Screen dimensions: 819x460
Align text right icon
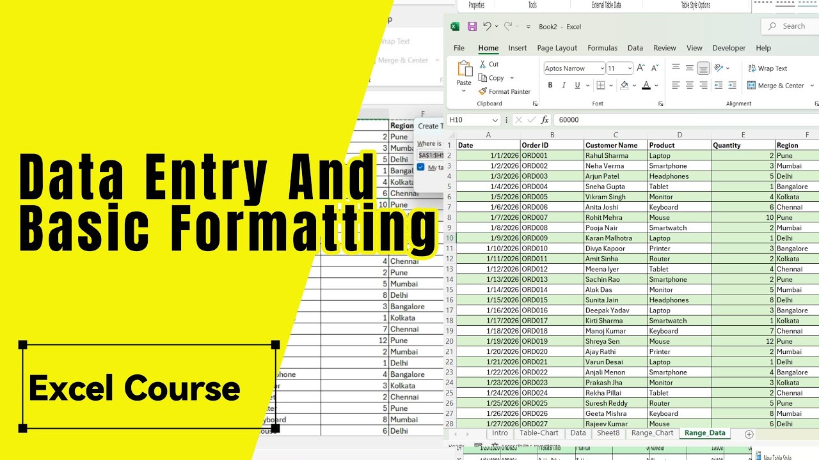point(703,85)
